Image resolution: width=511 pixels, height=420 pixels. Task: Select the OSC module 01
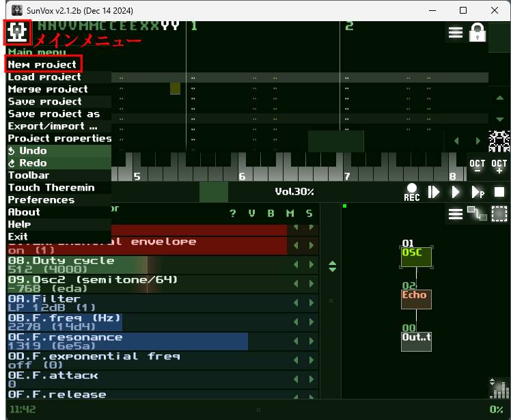416,257
